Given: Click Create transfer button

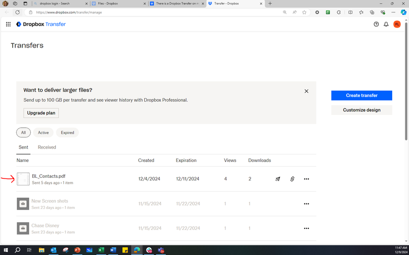Looking at the screenshot, I should [361, 96].
